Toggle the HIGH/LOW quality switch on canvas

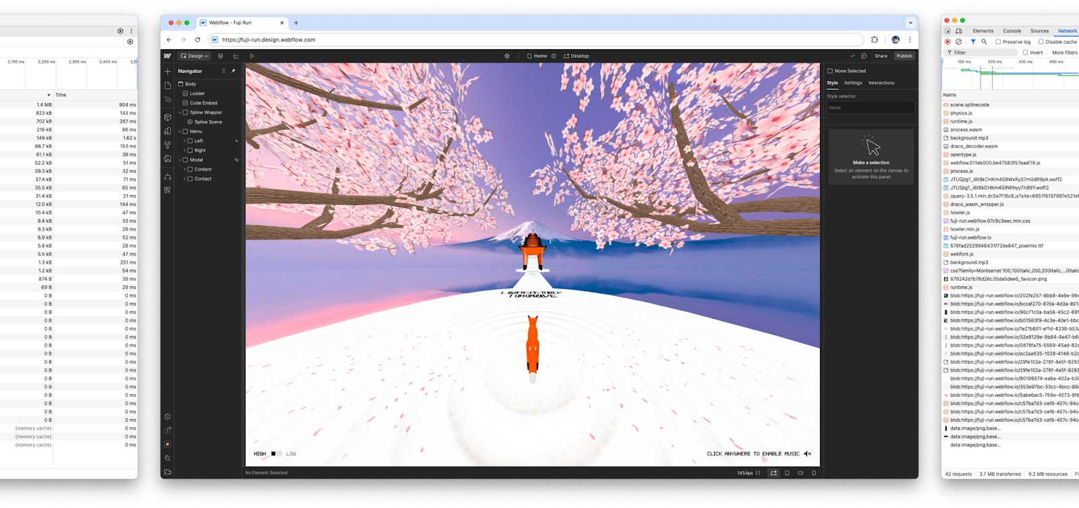pyautogui.click(x=275, y=454)
